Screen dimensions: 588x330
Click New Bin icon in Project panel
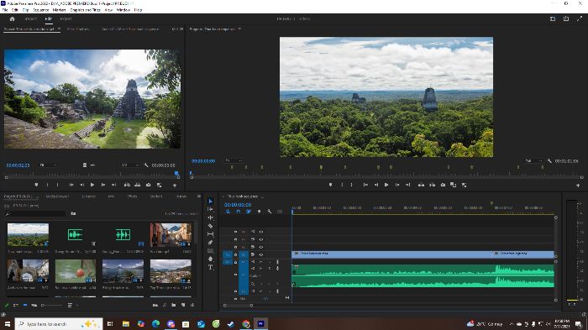pos(174,306)
